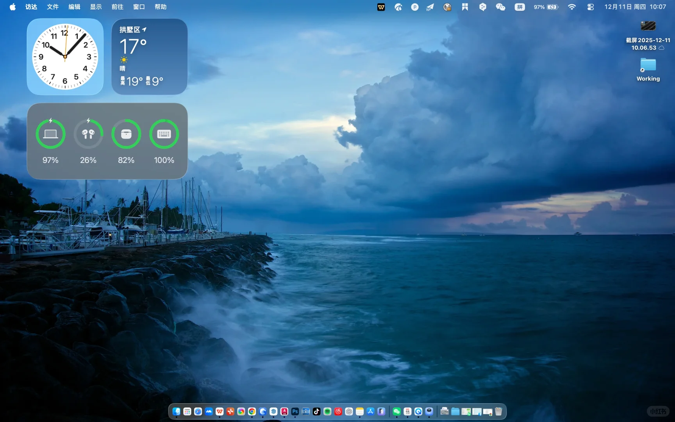Click the Wi-Fi icon in the menu bar

pos(571,7)
